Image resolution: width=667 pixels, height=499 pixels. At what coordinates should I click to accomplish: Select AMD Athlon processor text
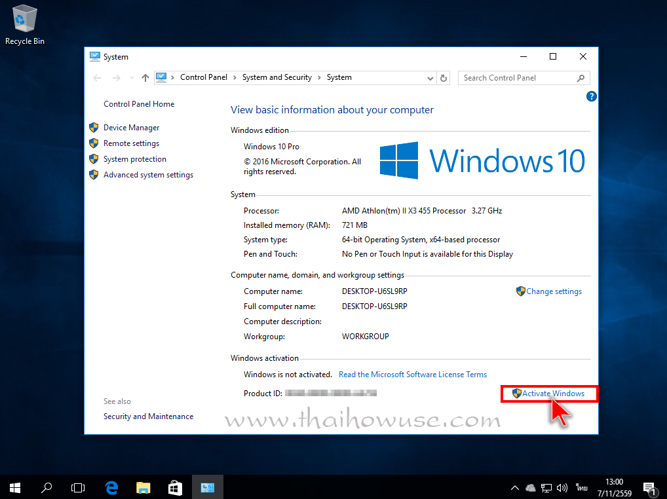tap(421, 211)
